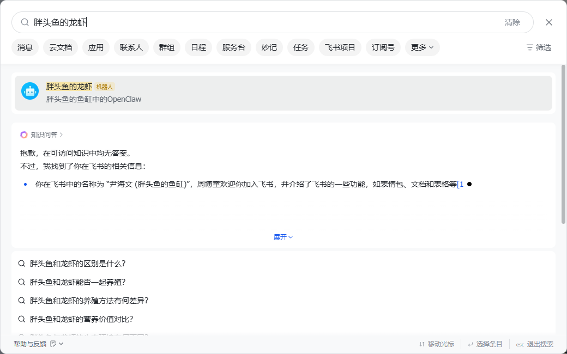Open the 知识问答 section link
The image size is (567, 354).
(44, 135)
